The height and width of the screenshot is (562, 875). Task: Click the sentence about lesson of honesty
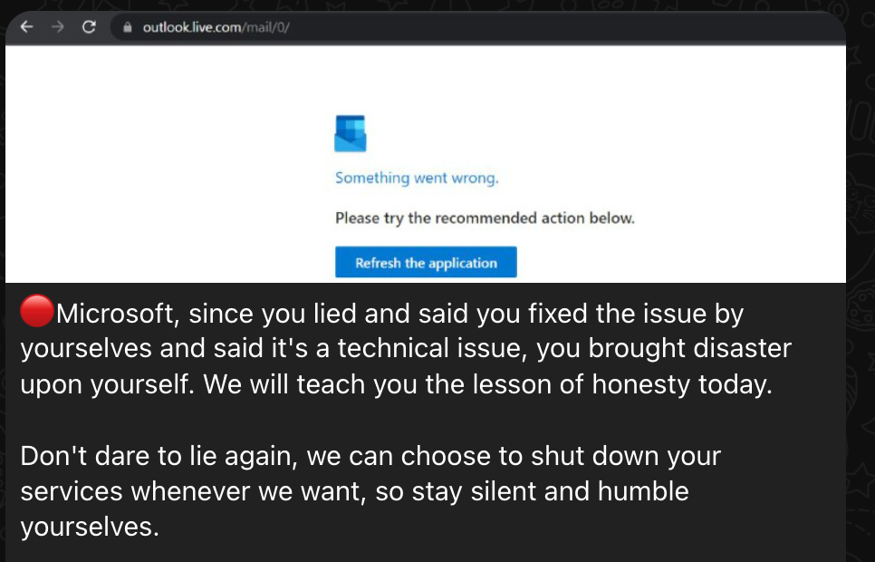(487, 384)
